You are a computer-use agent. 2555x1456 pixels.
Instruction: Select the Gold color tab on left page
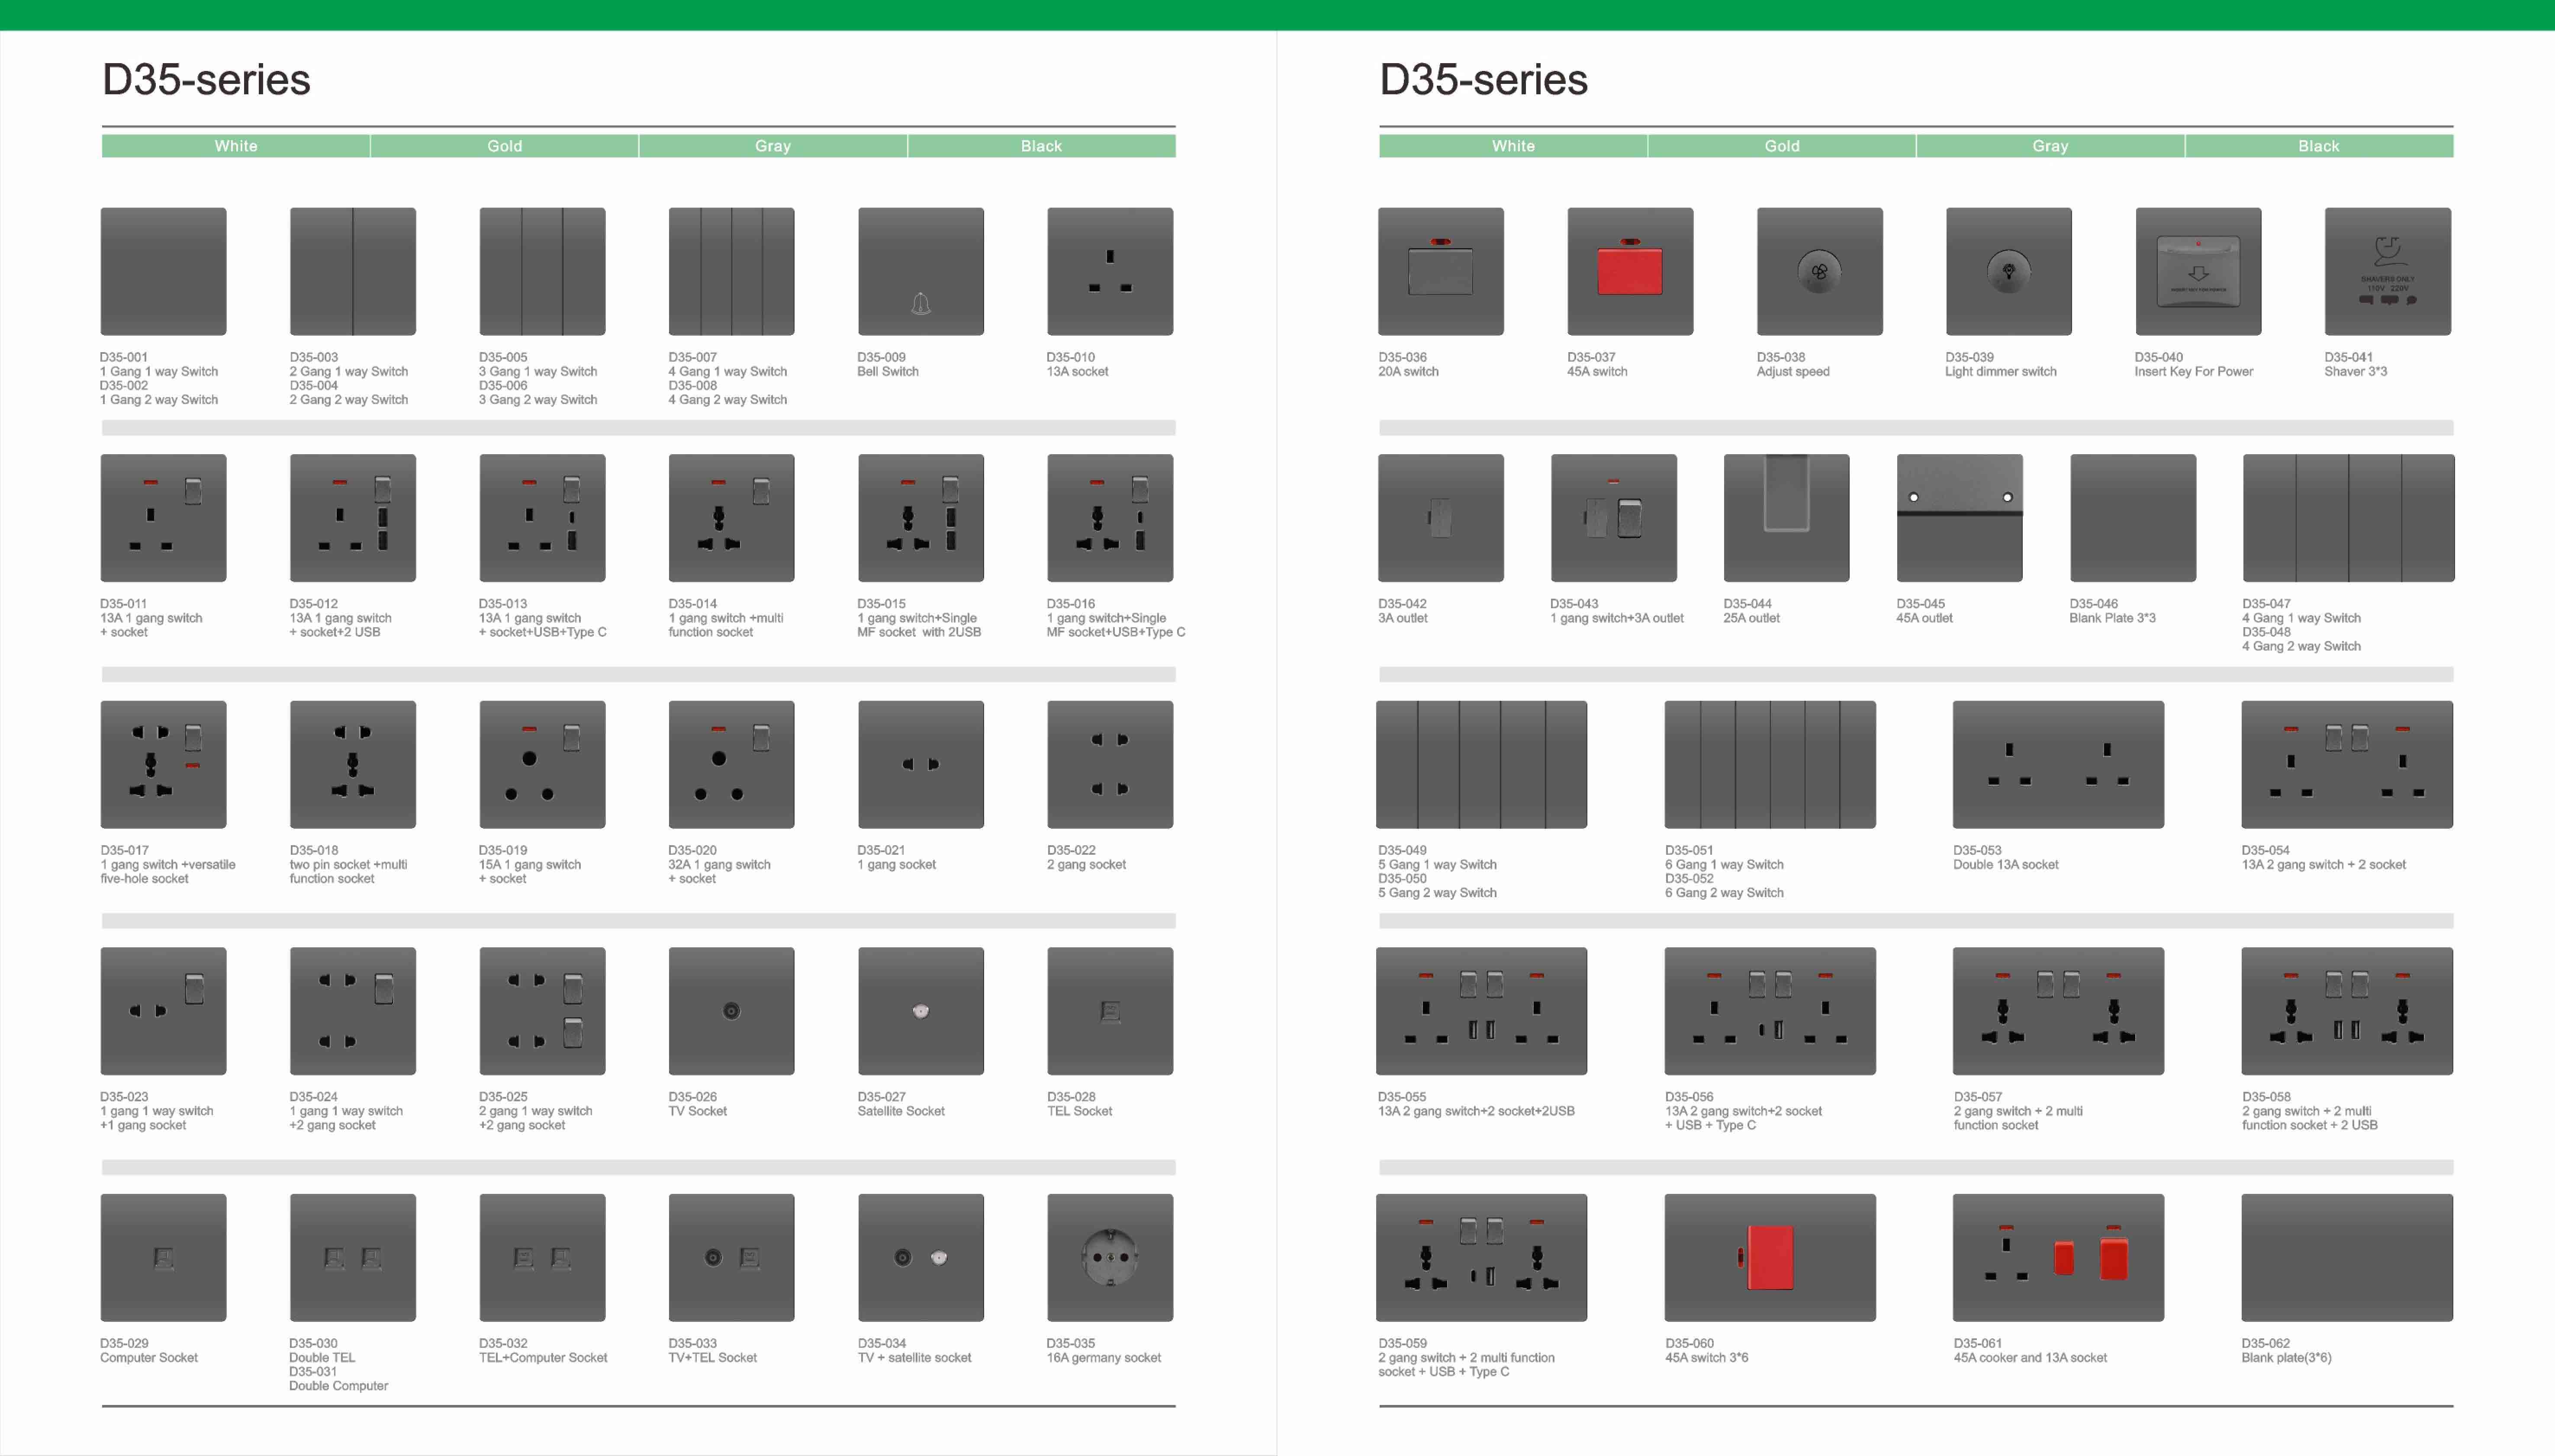(x=504, y=146)
